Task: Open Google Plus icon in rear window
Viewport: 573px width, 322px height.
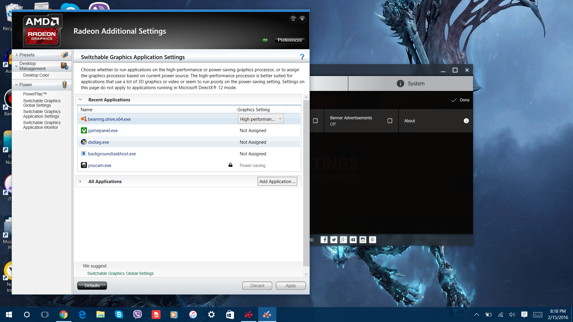Action: (x=344, y=240)
